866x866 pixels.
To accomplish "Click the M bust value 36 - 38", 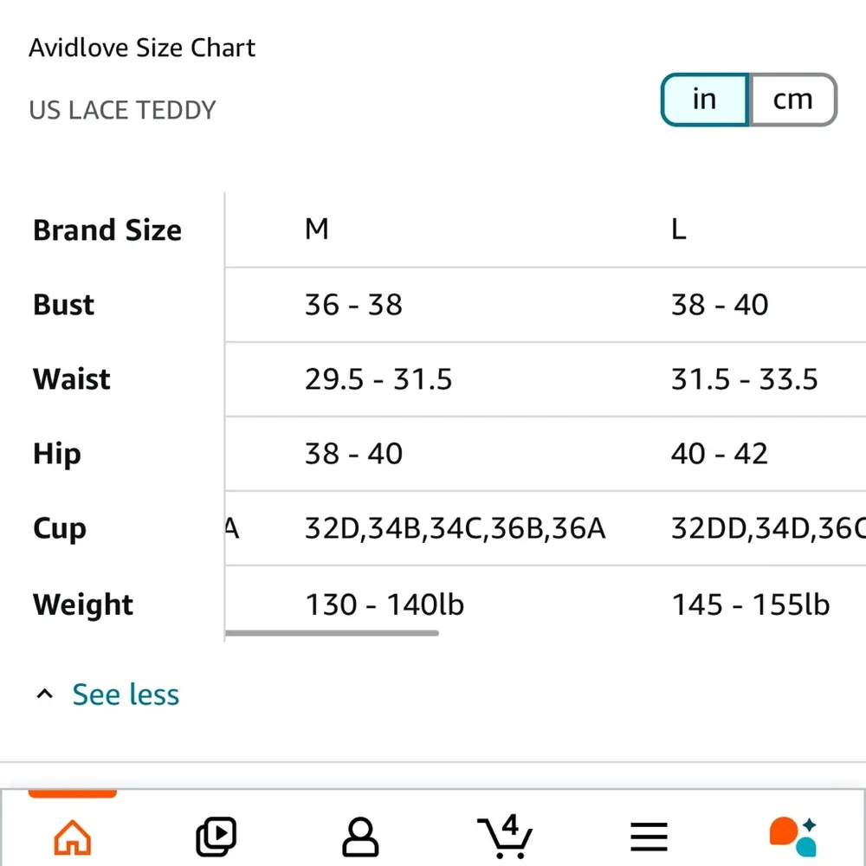I will [x=353, y=305].
